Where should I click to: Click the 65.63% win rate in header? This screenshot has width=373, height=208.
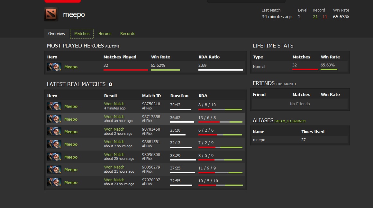[x=341, y=17]
